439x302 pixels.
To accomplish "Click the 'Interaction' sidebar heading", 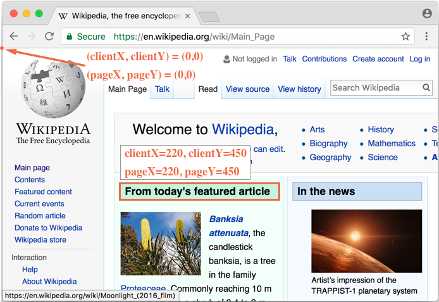I will click(x=29, y=258).
